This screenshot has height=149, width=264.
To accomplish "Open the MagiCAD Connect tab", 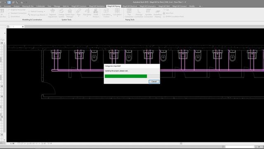I will point(179,6).
